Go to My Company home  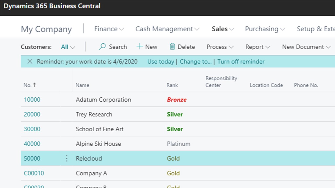click(x=46, y=29)
